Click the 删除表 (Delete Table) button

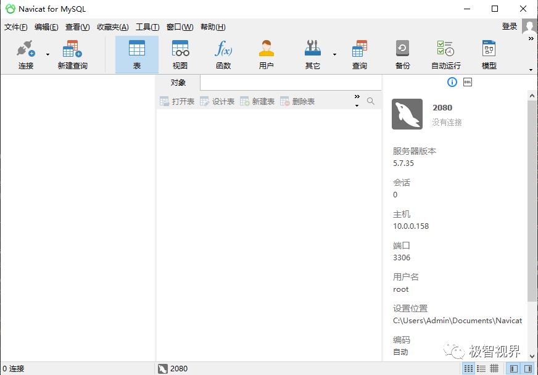(x=297, y=101)
